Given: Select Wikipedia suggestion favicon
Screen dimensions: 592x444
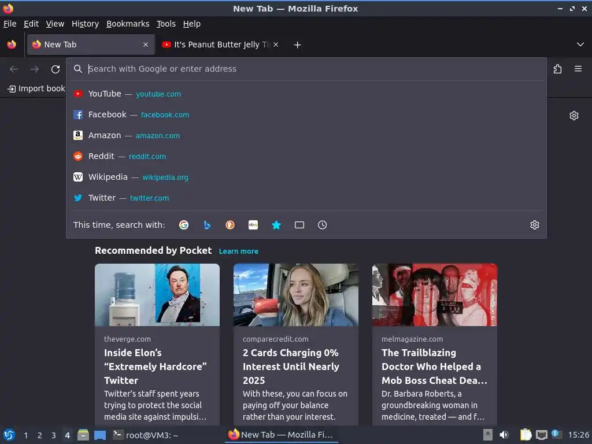Looking at the screenshot, I should click(78, 177).
